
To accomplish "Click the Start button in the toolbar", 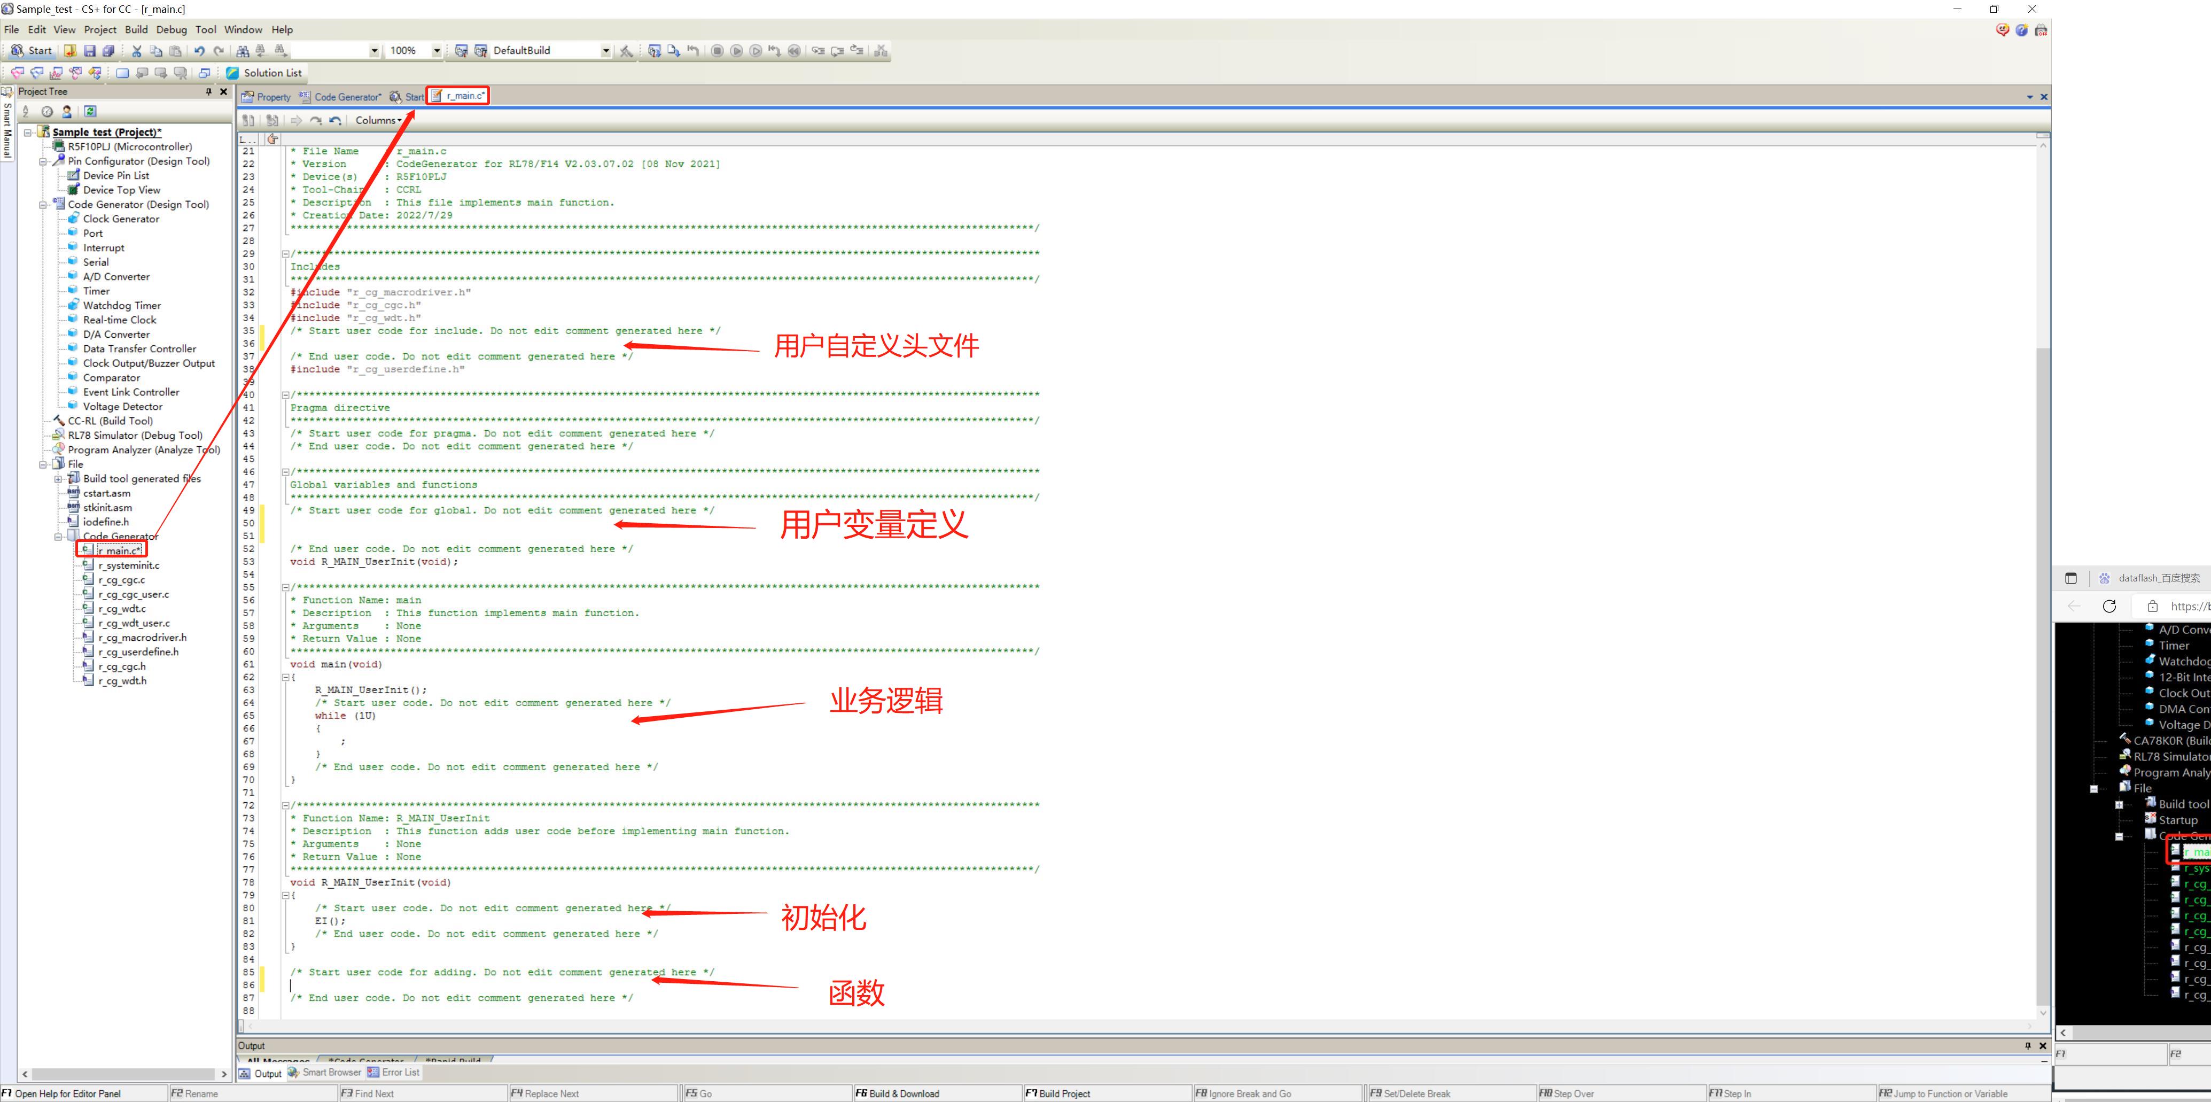I will click(31, 51).
